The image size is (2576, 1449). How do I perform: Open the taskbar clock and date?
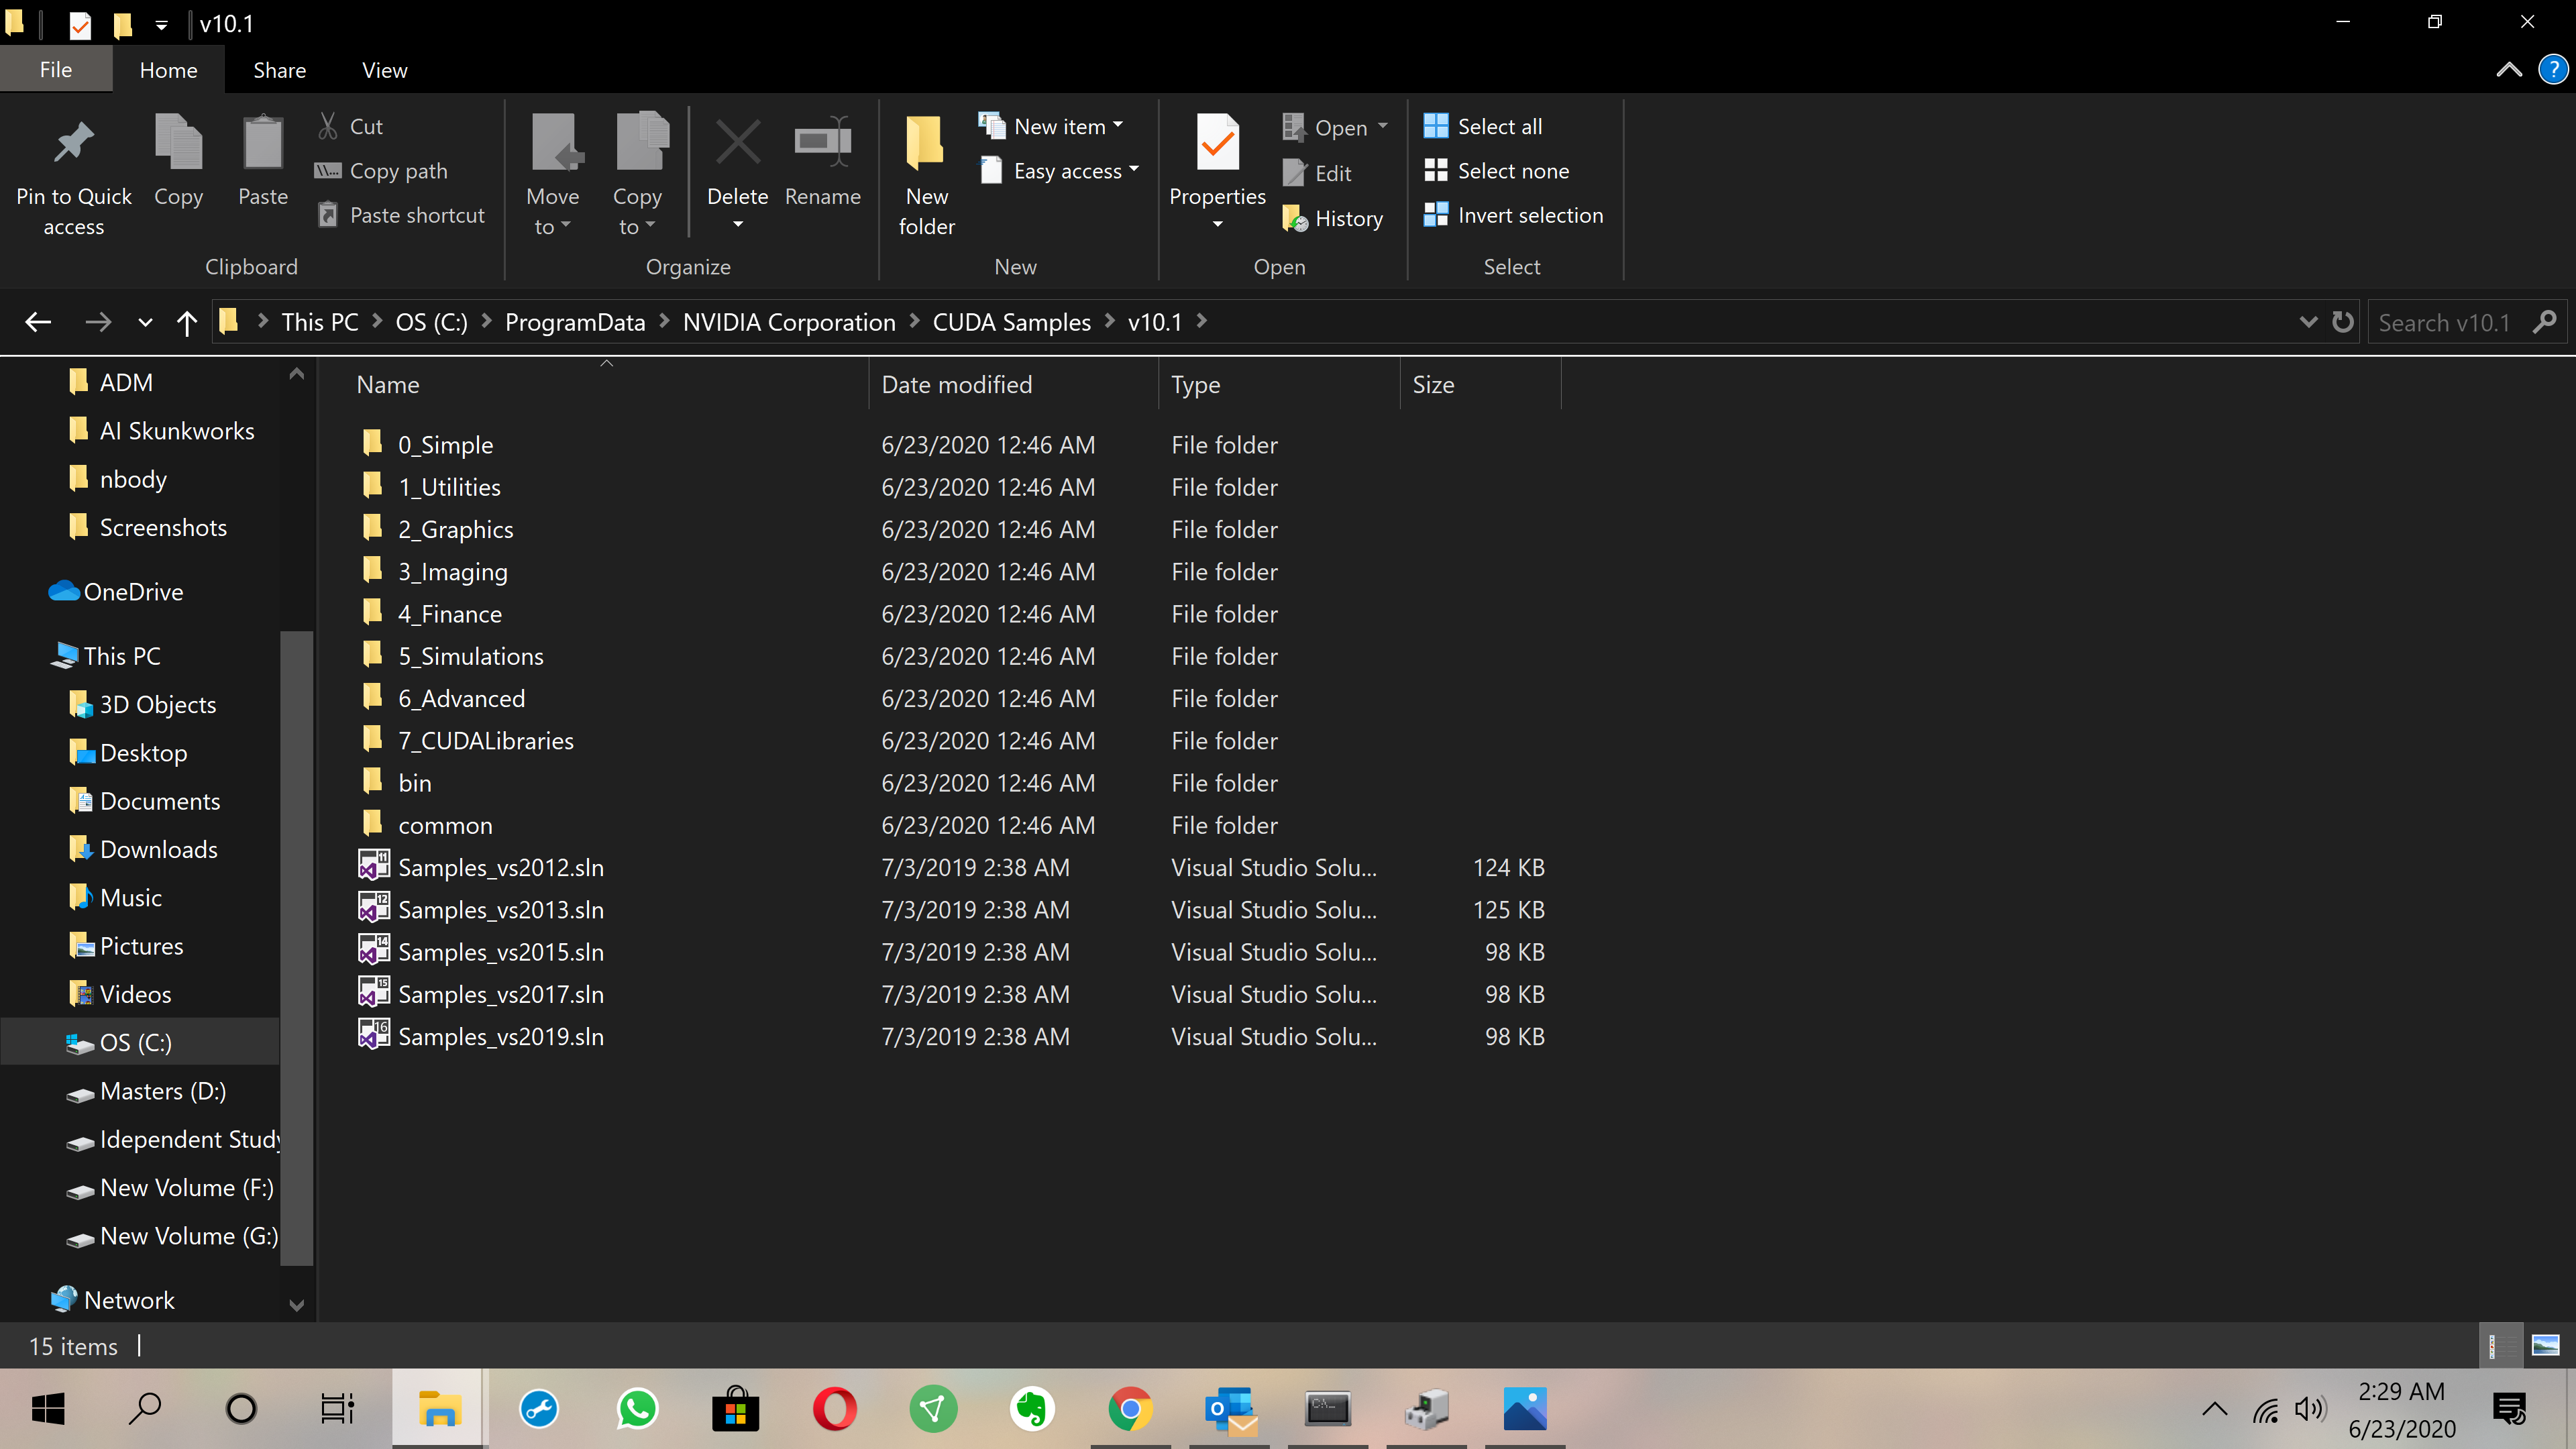[2401, 1409]
